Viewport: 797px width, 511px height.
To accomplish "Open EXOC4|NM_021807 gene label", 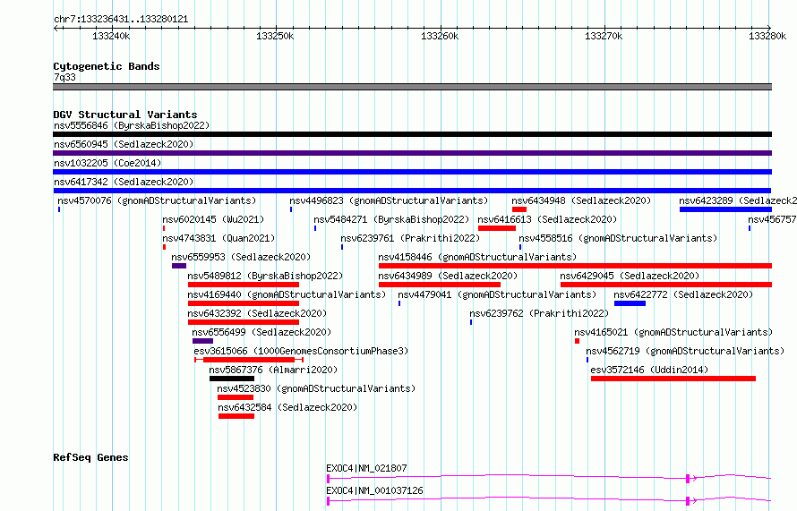I will (366, 468).
